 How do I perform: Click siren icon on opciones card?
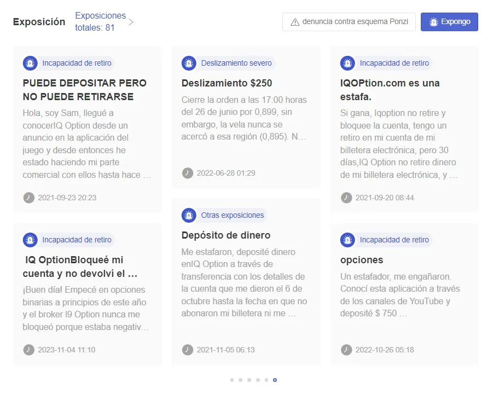[x=348, y=240]
